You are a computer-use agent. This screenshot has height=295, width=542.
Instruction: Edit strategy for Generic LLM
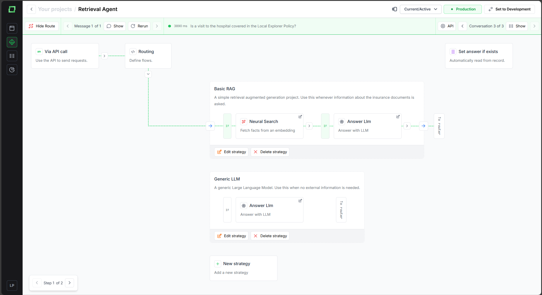click(231, 236)
